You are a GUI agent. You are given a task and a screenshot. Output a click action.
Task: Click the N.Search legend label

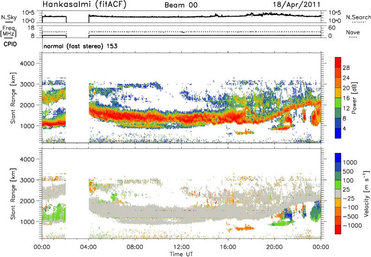pos(358,17)
